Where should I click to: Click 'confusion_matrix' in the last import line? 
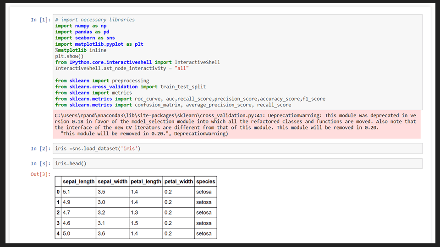157,105
